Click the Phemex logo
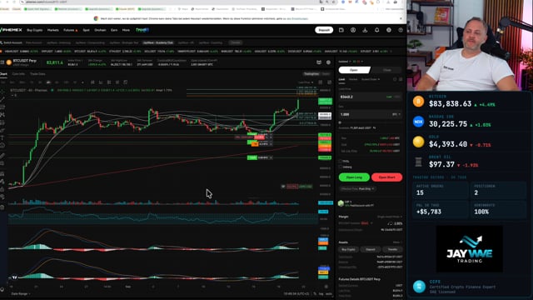This screenshot has height=300, width=533. click(x=12, y=30)
